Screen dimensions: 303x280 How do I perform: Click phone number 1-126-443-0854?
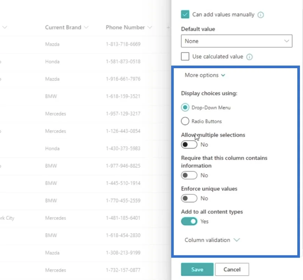[123, 131]
